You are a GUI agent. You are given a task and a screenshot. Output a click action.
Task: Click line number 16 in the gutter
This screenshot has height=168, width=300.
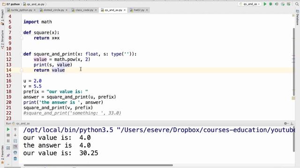coord(9,81)
